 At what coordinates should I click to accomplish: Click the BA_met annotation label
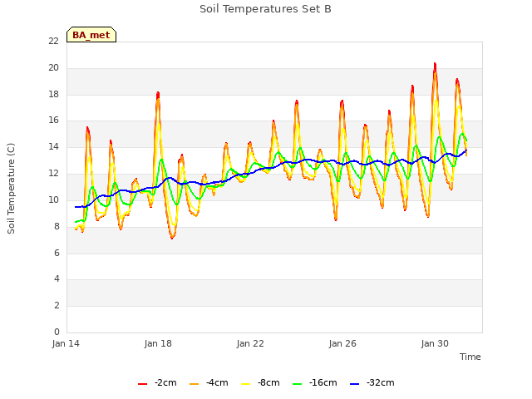[x=91, y=35]
